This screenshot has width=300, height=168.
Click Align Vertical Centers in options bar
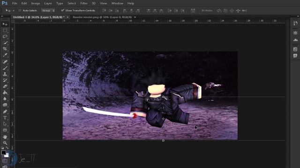click(x=111, y=10)
